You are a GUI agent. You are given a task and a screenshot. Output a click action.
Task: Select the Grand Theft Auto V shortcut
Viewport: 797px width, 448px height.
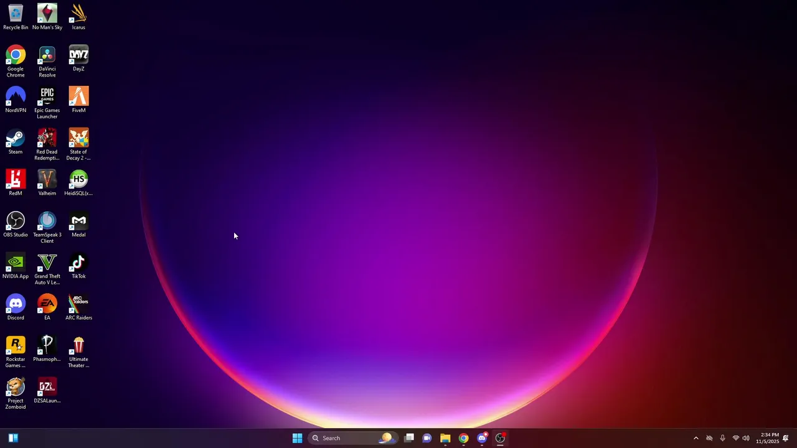(47, 269)
